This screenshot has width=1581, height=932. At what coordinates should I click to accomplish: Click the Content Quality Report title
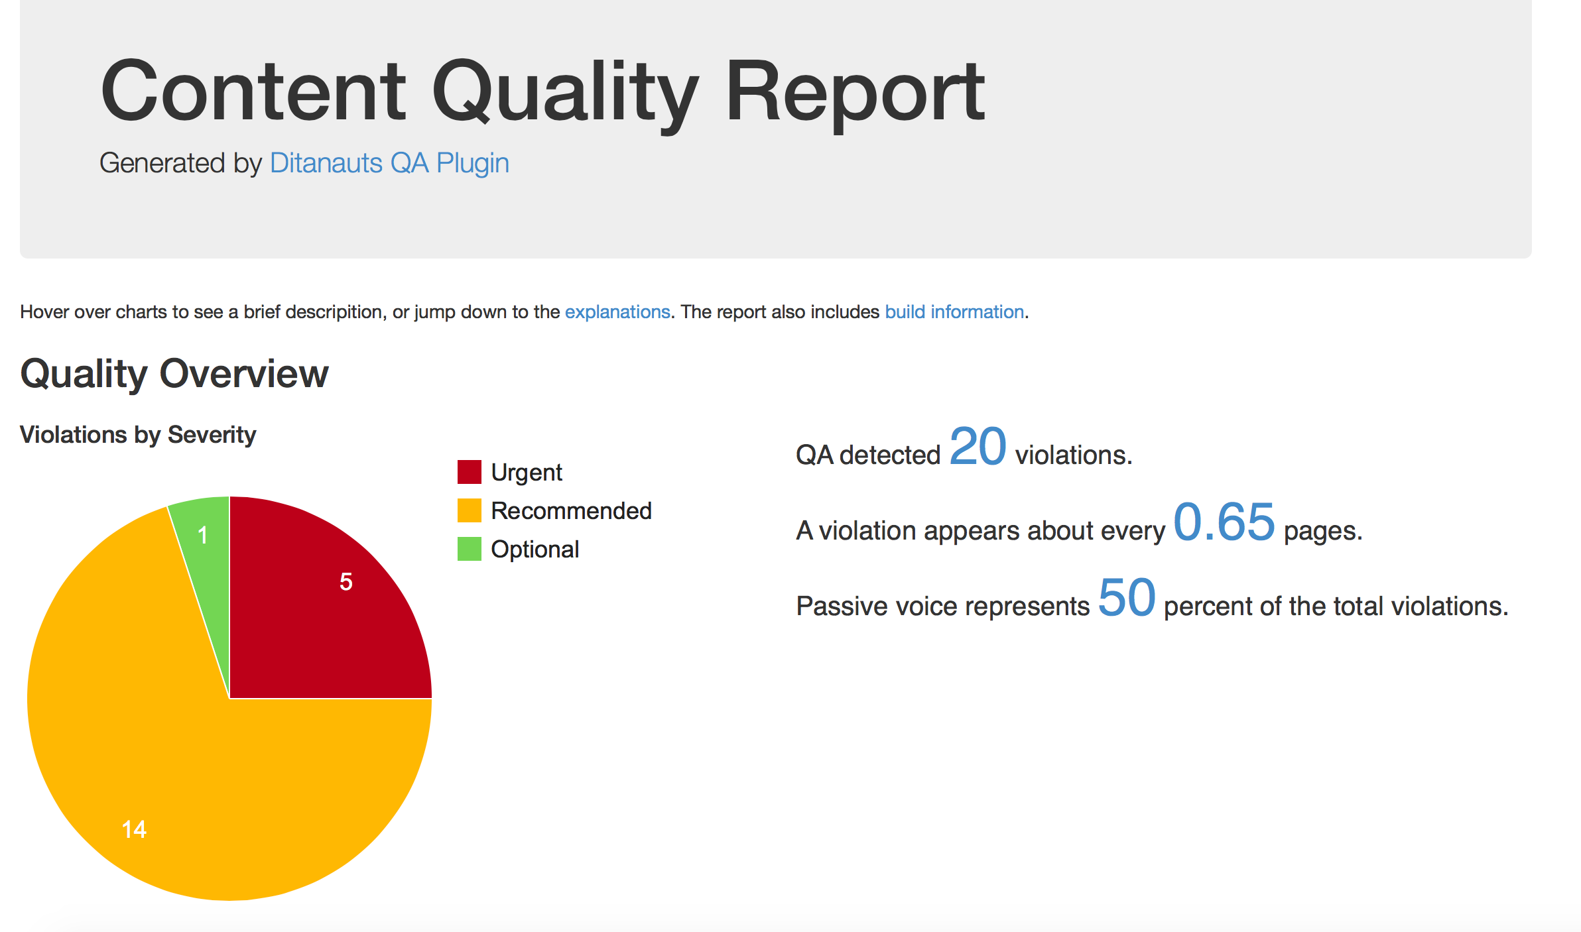tap(542, 91)
